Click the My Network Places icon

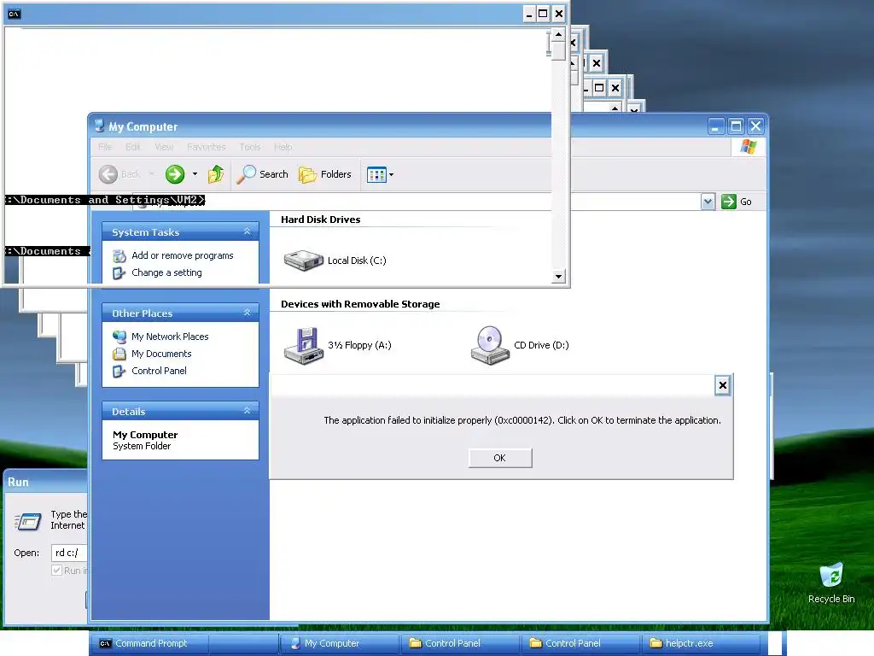point(119,337)
